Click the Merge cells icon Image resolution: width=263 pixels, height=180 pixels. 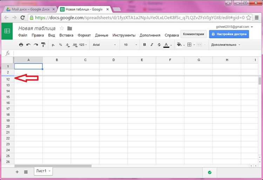(x=199, y=45)
